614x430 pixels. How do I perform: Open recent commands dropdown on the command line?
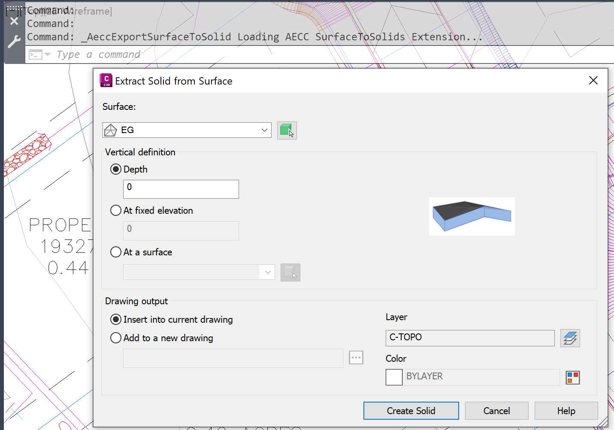(47, 54)
